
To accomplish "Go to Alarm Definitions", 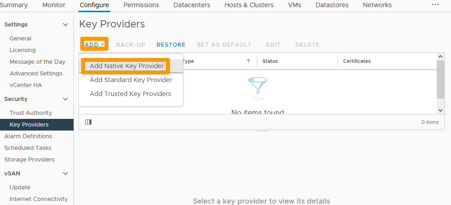I will [28, 136].
